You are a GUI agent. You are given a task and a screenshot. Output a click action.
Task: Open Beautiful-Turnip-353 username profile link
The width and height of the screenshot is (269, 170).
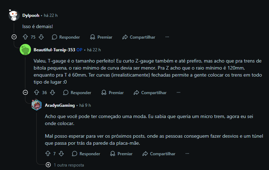pos(54,50)
